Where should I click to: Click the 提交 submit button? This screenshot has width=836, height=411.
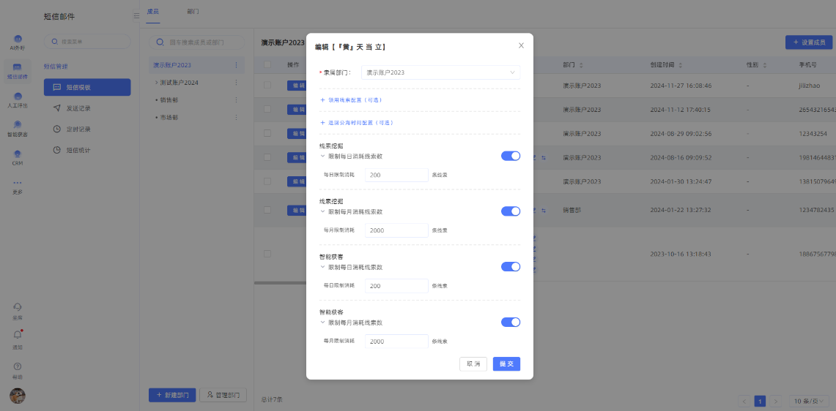tap(506, 364)
